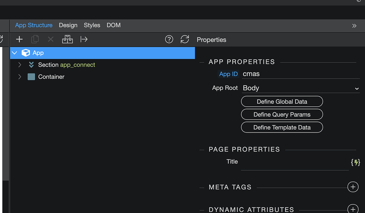Open the App Root dropdown showing Body
Screen dimensions: 365x213
pos(300,88)
